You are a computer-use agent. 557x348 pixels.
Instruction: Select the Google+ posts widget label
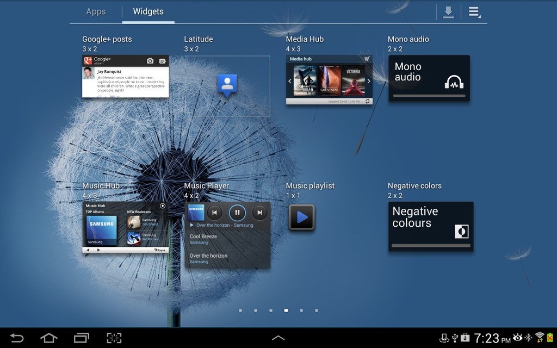click(107, 39)
